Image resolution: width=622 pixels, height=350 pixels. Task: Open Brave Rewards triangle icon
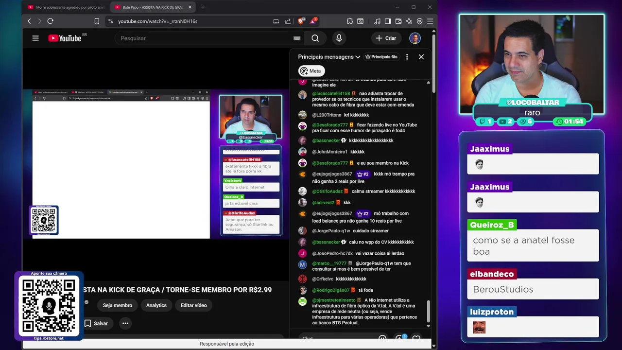tap(313, 21)
